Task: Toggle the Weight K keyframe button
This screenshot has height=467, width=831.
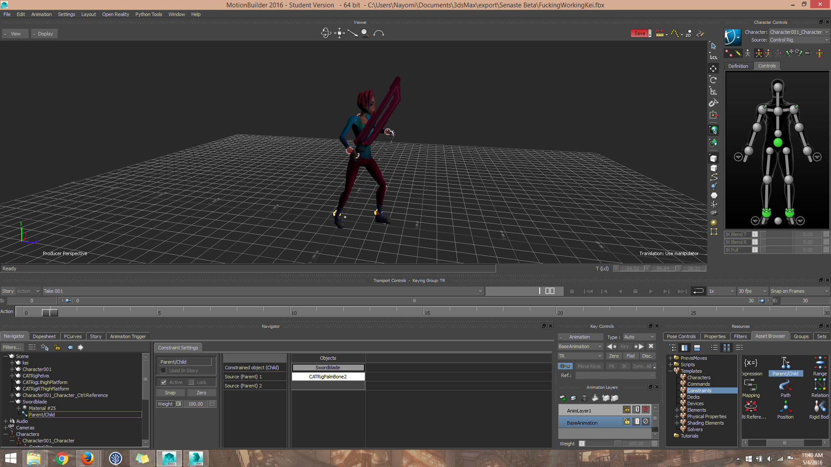Action: click(178, 404)
